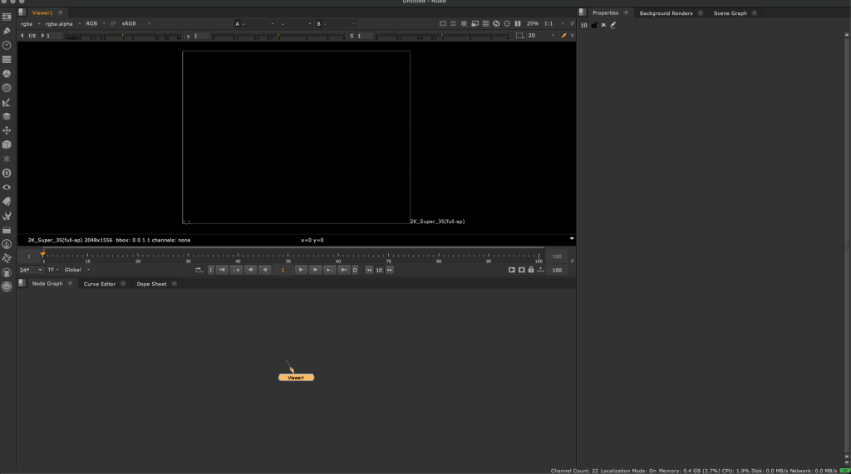Screen dimensions: 851x474
Task: Open the Time nodes toolbar menu
Action: (7, 45)
